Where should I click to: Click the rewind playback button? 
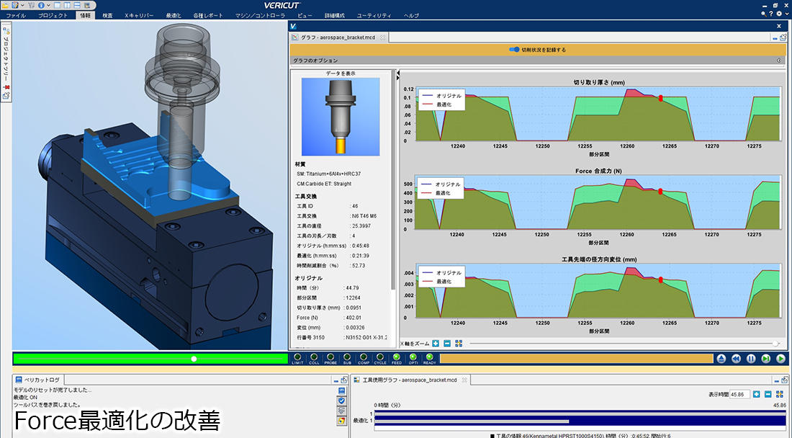[736, 359]
